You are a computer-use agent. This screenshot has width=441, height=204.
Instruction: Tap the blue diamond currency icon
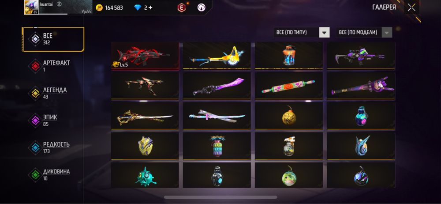pos(138,8)
